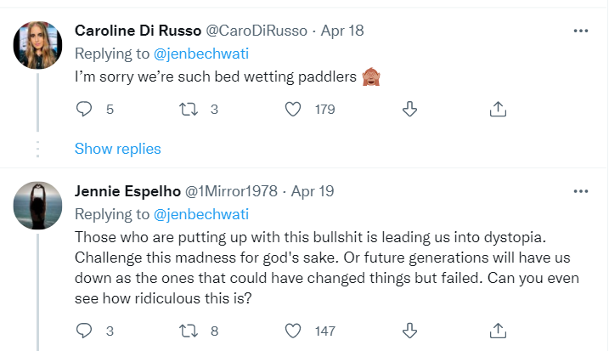The image size is (609, 351).
Task: Retweet Caroline Di Russo's tweet
Action: coord(189,110)
